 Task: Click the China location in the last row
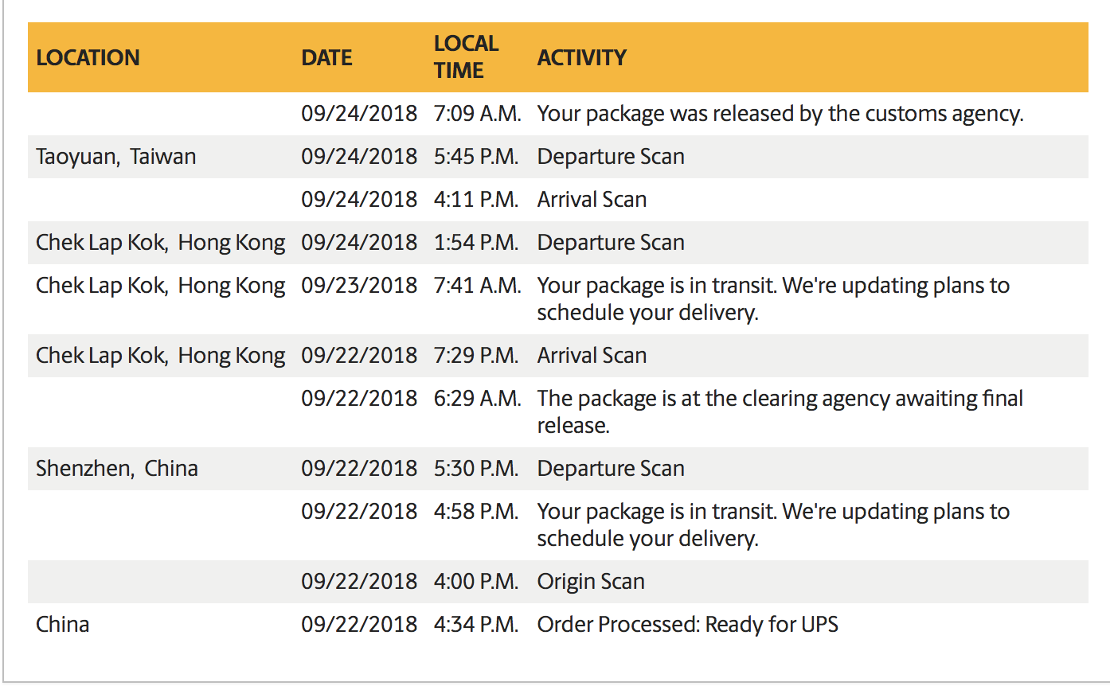click(62, 625)
